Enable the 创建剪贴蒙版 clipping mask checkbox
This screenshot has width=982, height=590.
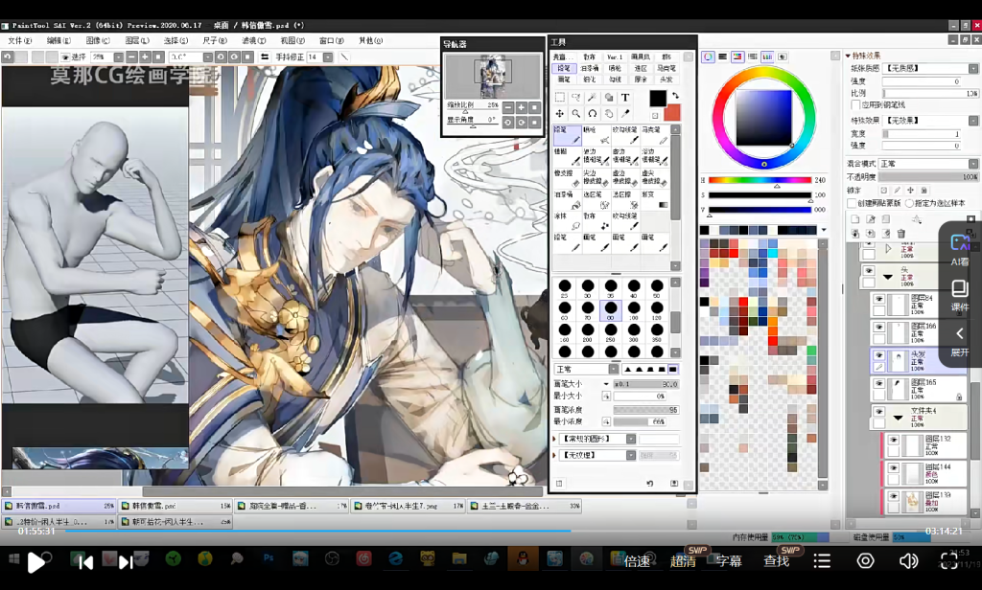pyautogui.click(x=852, y=203)
